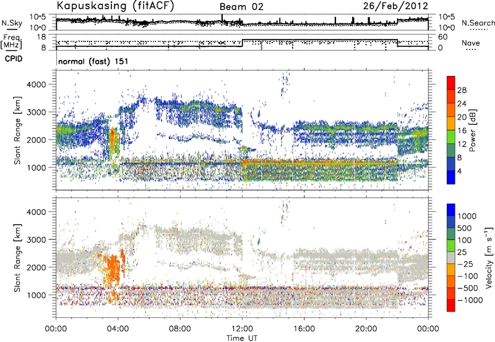The width and height of the screenshot is (495, 342).
Task: Click the '20:00' time axis label
Action: (x=366, y=329)
